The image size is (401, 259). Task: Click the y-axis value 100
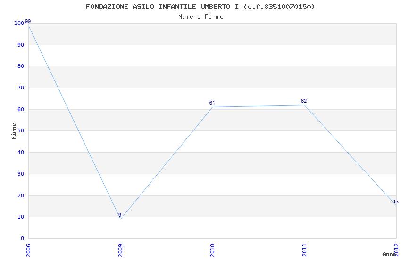point(19,23)
